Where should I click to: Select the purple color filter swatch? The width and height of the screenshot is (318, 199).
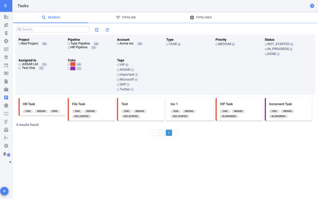click(73, 68)
